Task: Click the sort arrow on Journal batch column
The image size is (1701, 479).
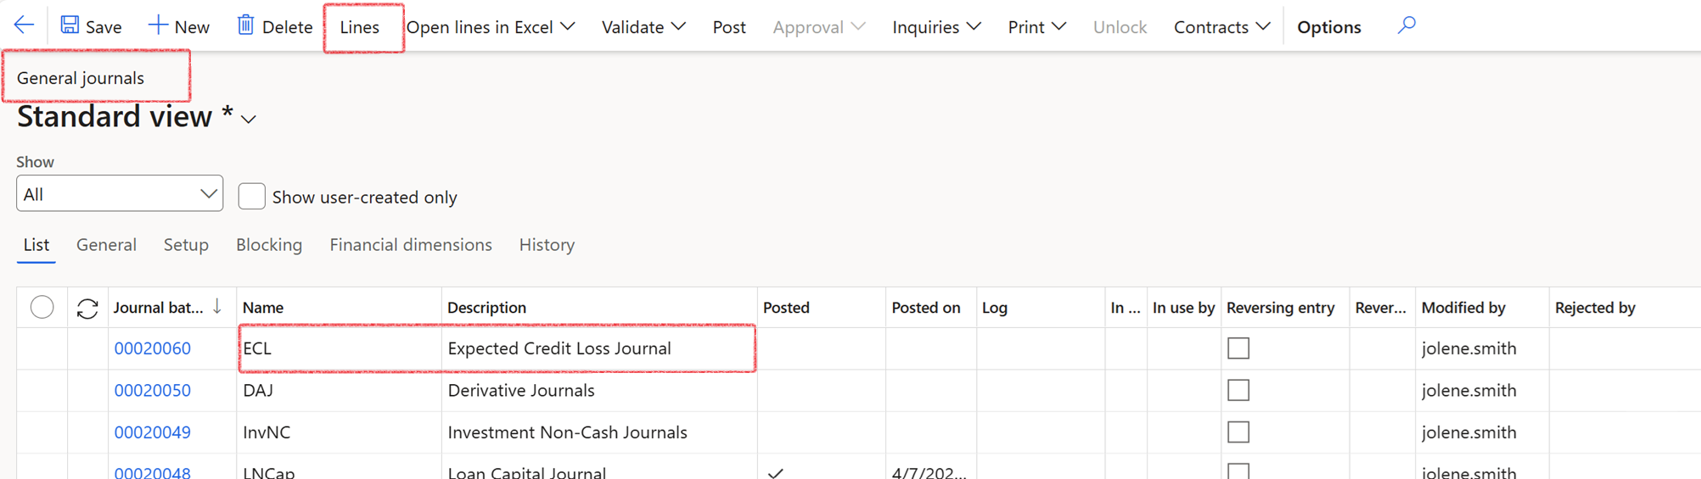Action: pos(217,307)
